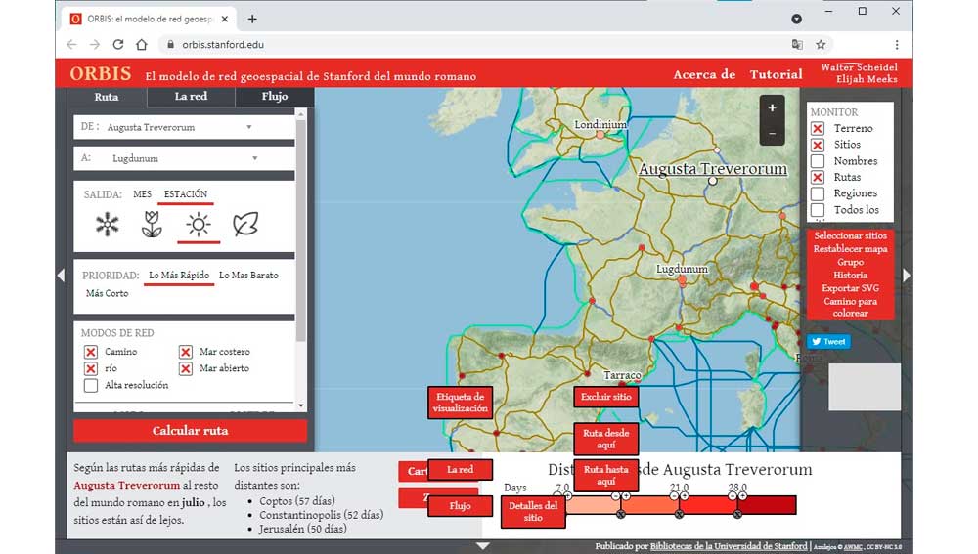Viewport: 978px width, 554px height.
Task: Zoom in on the map
Action: (772, 108)
